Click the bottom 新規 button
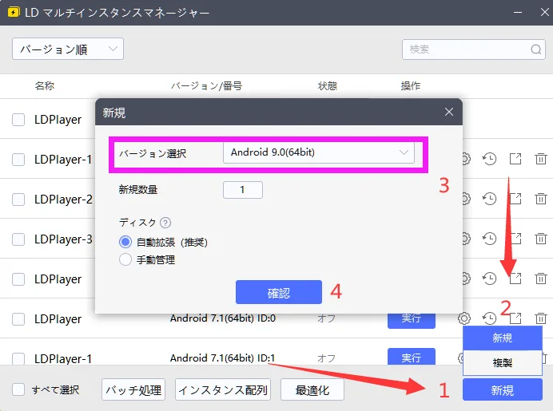Screen dimensions: 553x411 [502, 390]
